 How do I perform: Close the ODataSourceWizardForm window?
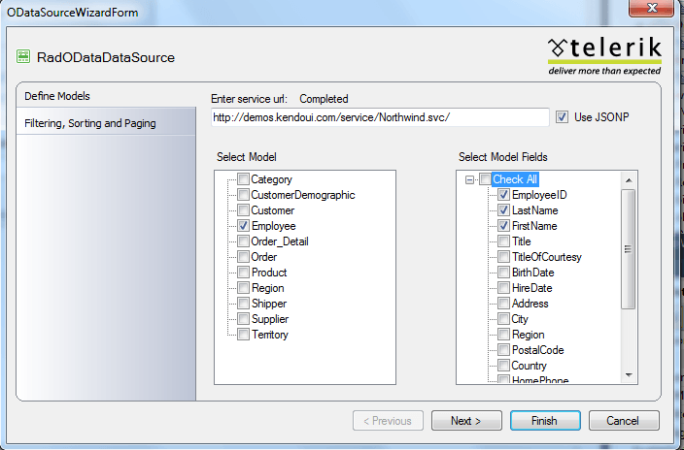(x=652, y=8)
